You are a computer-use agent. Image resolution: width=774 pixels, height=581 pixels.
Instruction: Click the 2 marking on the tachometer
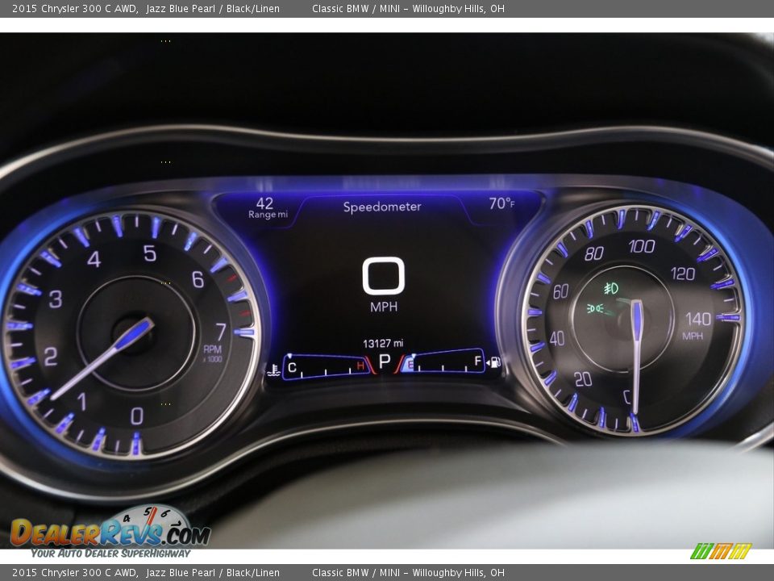click(x=51, y=356)
